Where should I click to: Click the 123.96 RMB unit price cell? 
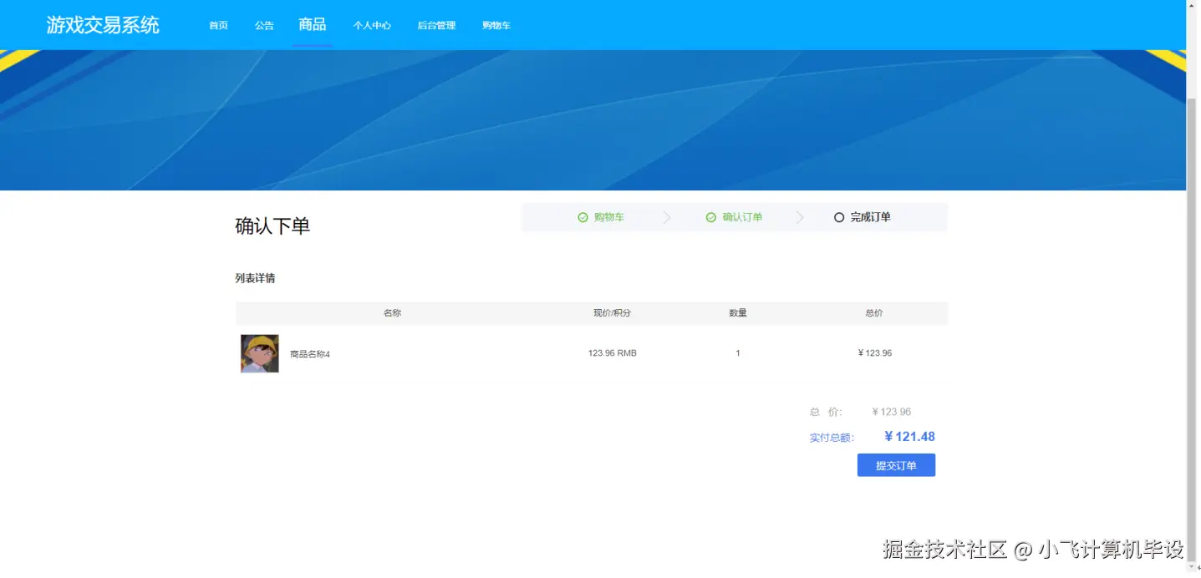tap(613, 353)
